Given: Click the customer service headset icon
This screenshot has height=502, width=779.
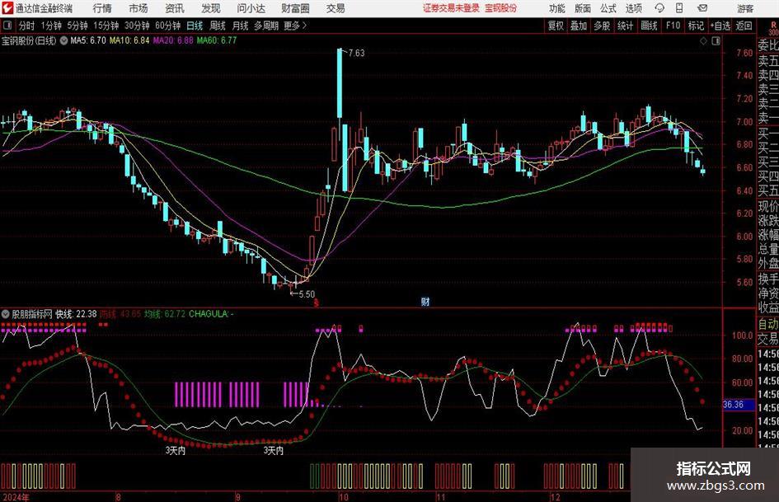Looking at the screenshot, I should [659, 8].
